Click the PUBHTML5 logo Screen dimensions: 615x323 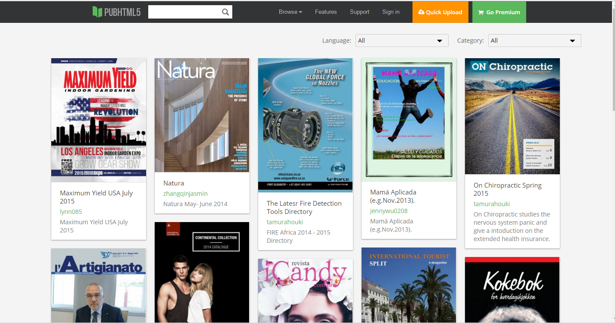pyautogui.click(x=116, y=12)
